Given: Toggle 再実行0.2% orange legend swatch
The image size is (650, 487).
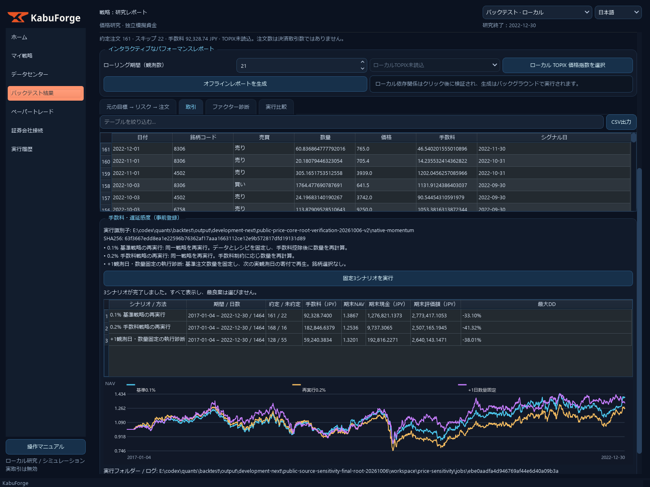Looking at the screenshot, I should (297, 384).
